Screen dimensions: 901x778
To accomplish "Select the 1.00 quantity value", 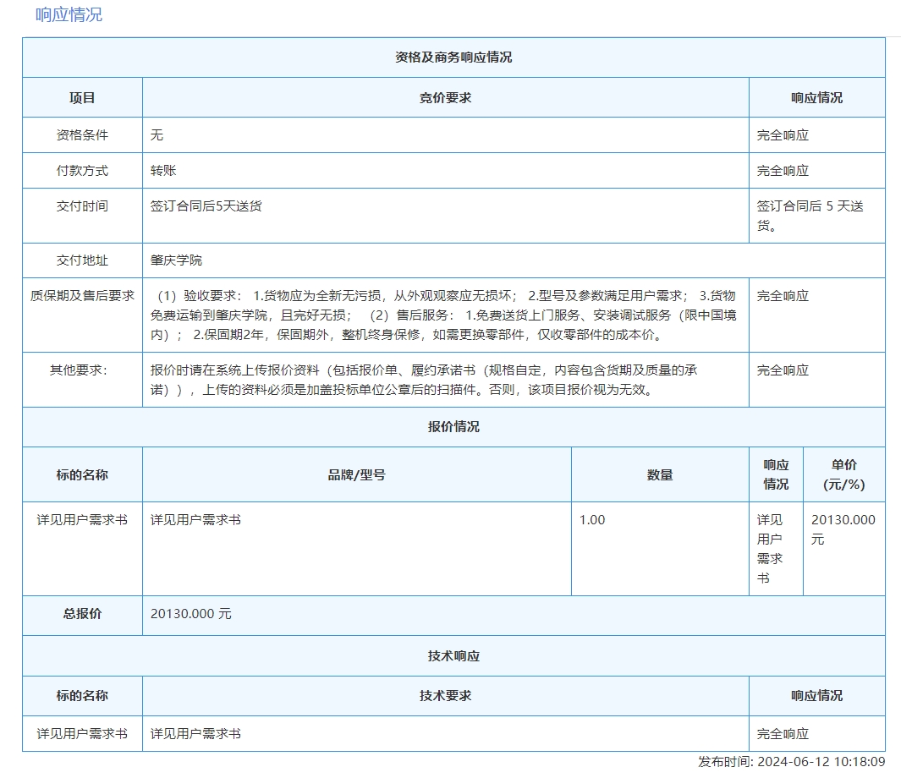I will (x=592, y=520).
